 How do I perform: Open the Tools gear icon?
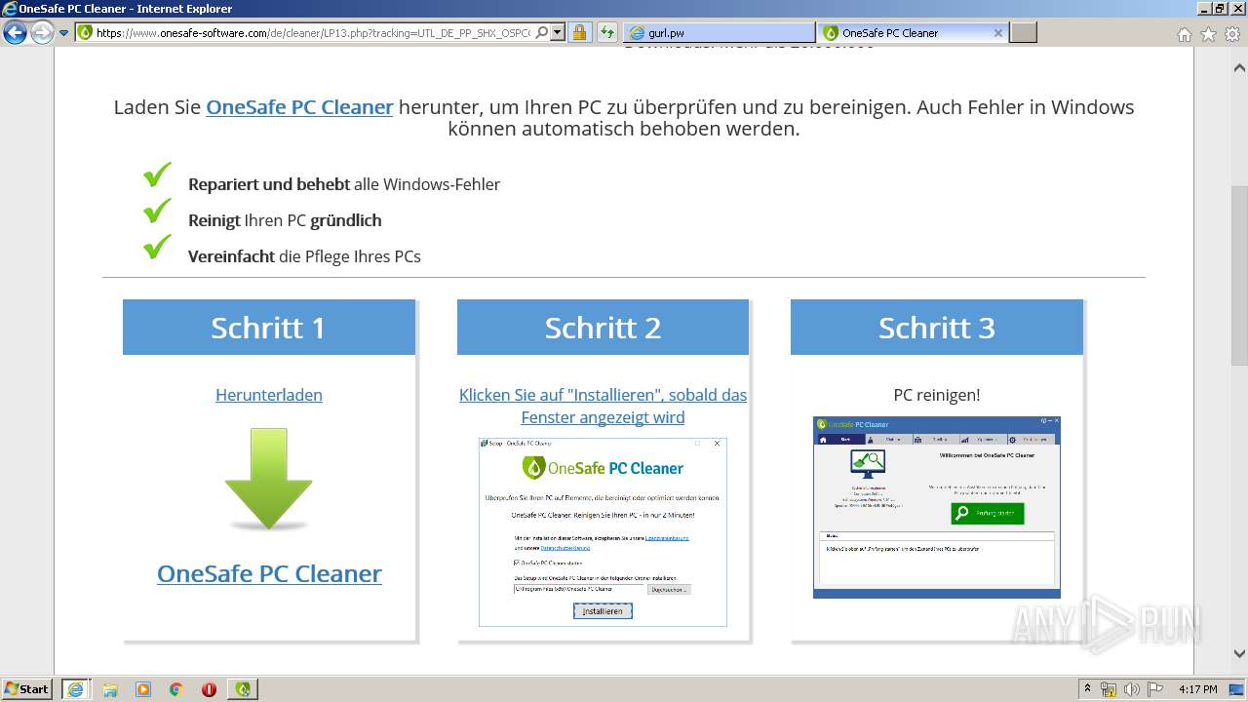point(1232,34)
